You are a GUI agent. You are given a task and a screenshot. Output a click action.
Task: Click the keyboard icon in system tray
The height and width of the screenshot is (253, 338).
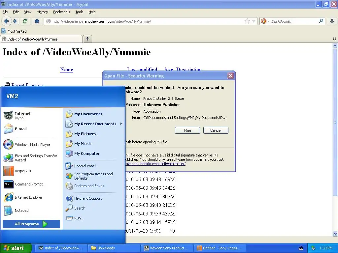pos(301,248)
